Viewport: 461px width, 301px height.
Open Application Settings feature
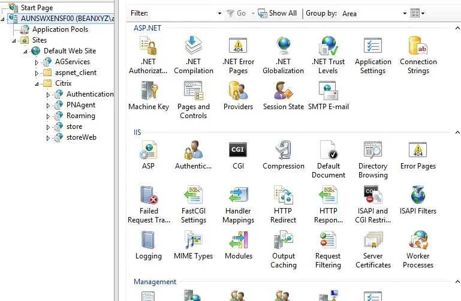point(373,55)
